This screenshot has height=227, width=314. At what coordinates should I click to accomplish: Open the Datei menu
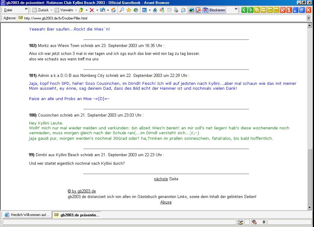[x=8, y=10]
